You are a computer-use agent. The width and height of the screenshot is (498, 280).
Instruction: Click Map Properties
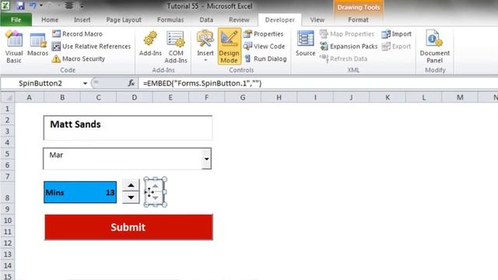coord(347,33)
